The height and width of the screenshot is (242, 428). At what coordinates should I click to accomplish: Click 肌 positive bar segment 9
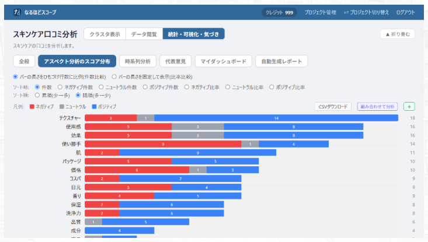198,153
